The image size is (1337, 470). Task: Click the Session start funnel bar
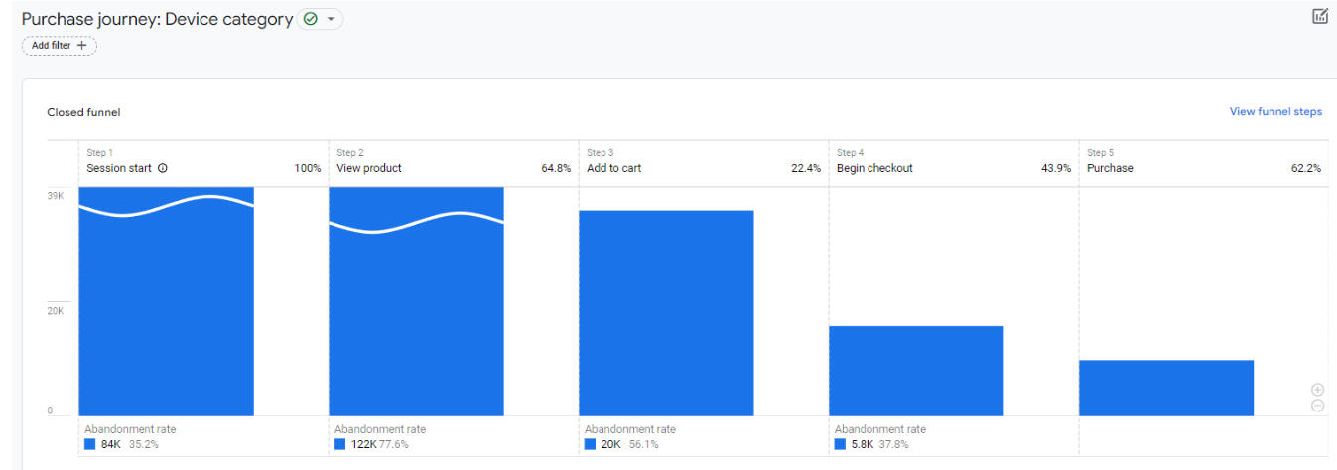point(167,301)
